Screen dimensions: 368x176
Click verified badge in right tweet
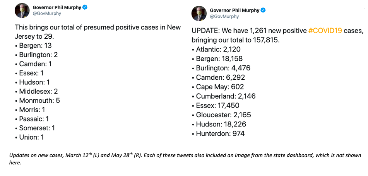263,10
